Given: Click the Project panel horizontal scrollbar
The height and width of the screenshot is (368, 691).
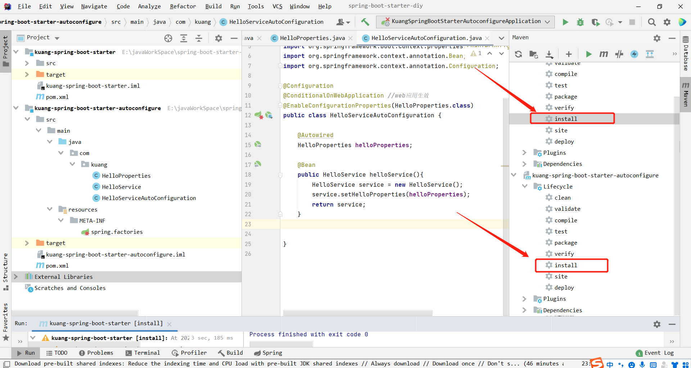Looking at the screenshot, I should click(x=75, y=313).
